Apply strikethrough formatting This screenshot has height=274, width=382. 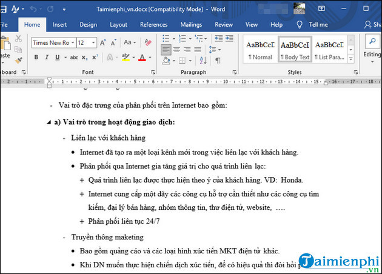point(74,58)
